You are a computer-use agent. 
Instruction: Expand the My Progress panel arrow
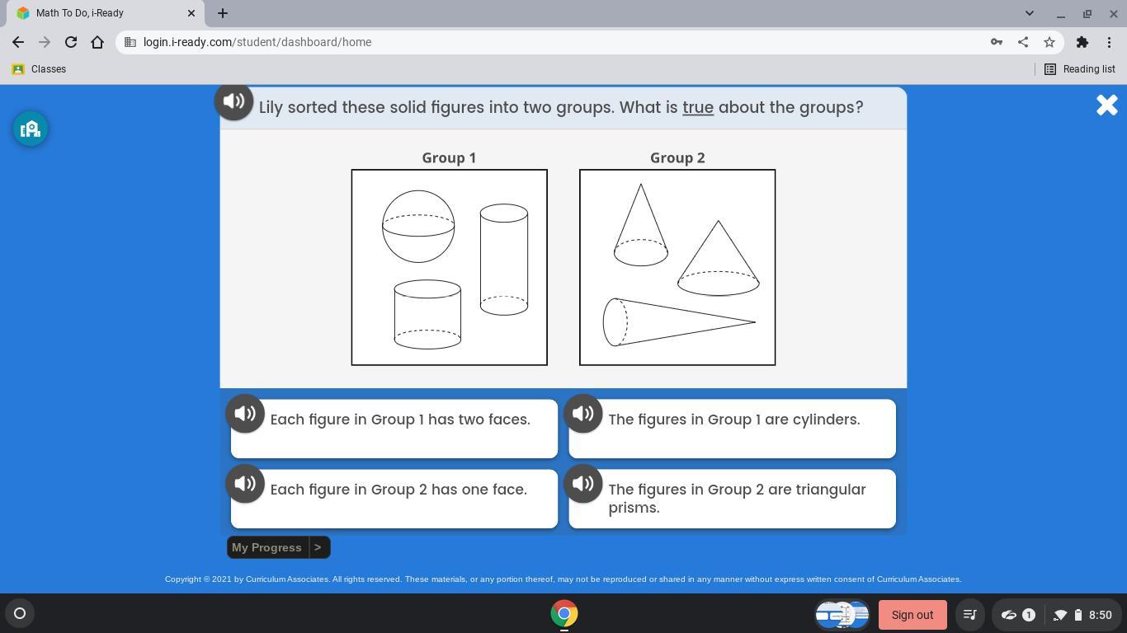click(318, 547)
